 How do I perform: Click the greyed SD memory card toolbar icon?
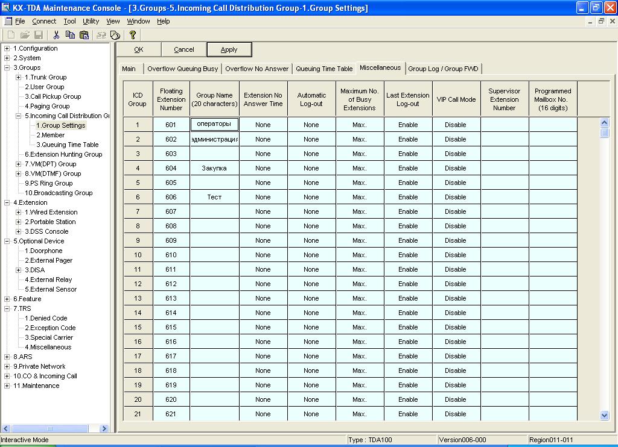(101, 35)
